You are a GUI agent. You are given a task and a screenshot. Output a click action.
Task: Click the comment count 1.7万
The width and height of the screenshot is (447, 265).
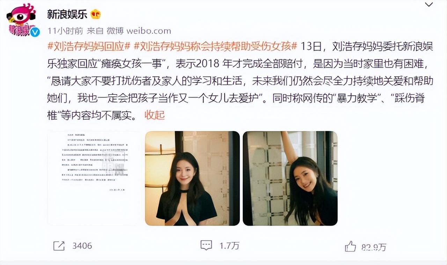229,245
